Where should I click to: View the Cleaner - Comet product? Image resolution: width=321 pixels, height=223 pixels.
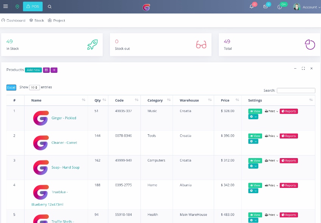255,136
